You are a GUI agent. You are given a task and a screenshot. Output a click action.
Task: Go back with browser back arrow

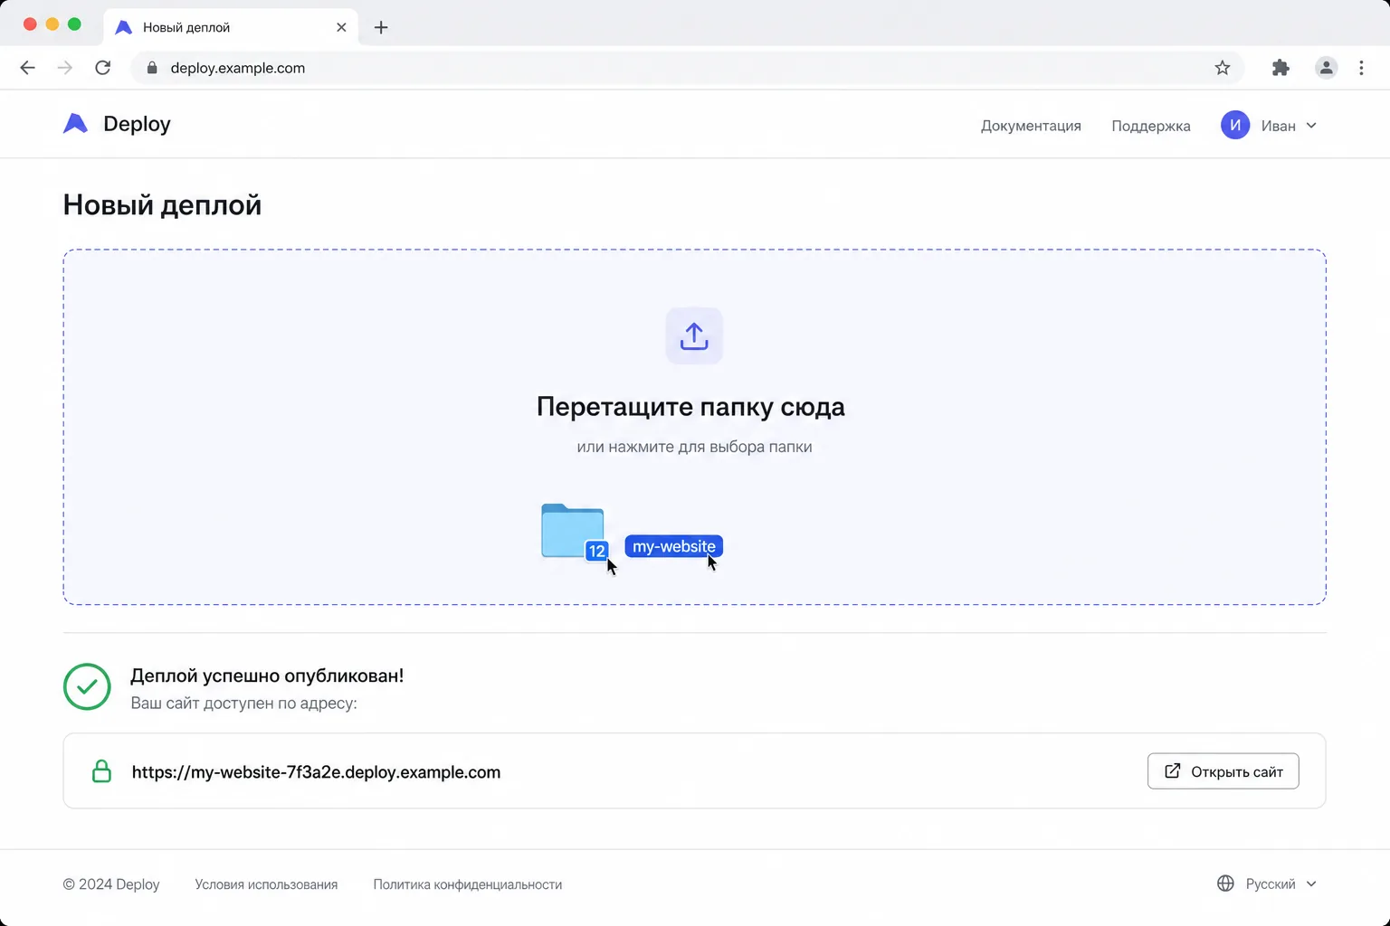[27, 68]
